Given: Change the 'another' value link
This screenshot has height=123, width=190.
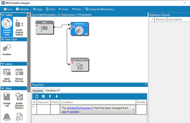Looking at the screenshot, I should point(75,112).
